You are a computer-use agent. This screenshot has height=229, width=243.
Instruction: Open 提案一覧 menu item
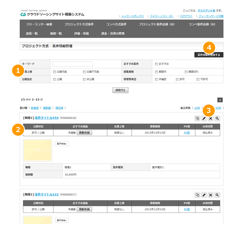pos(32,34)
